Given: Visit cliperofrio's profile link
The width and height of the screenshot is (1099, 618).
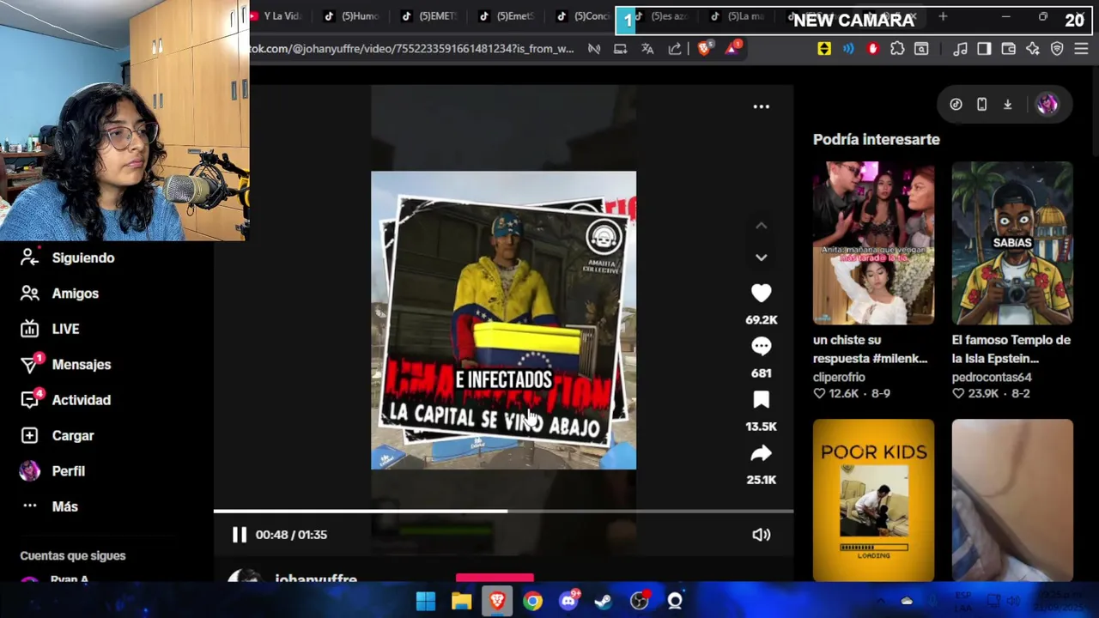Looking at the screenshot, I should coord(839,377).
